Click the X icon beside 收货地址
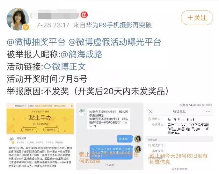 click(150, 111)
